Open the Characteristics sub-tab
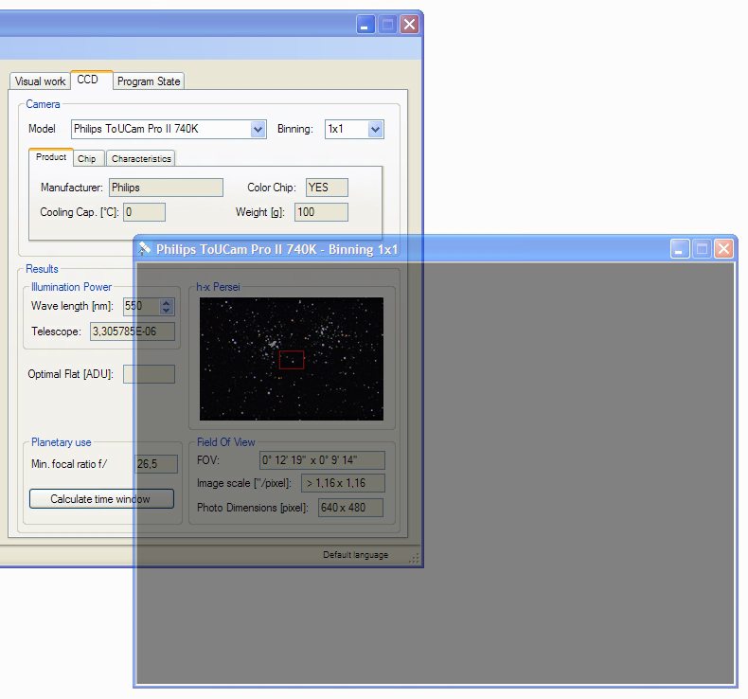748x699 pixels. [x=141, y=158]
